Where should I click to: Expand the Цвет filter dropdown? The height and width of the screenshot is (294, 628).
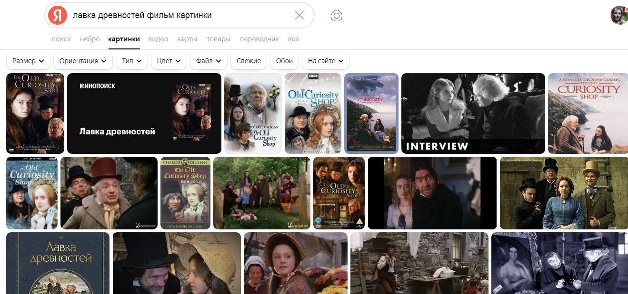pos(169,61)
